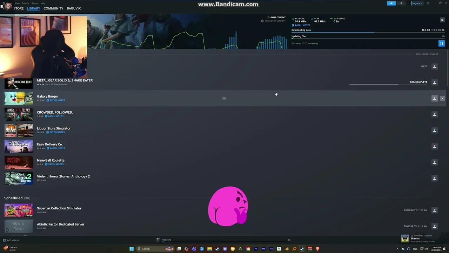449x253 pixels.
Task: Open Blueman download complete notification
Action: [x=424, y=239]
